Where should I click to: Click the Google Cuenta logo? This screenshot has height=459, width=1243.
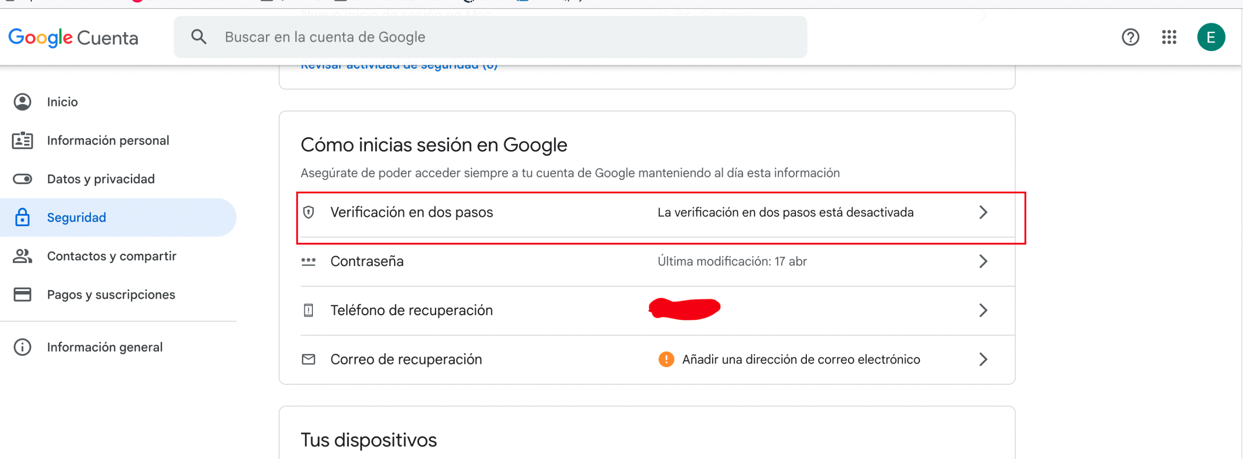click(x=73, y=37)
